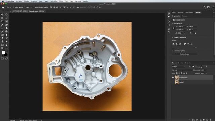Toggle lock position icon
215x121 pixels.
(181, 73)
